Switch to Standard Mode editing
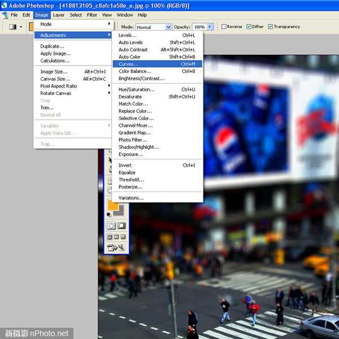 coord(111,226)
